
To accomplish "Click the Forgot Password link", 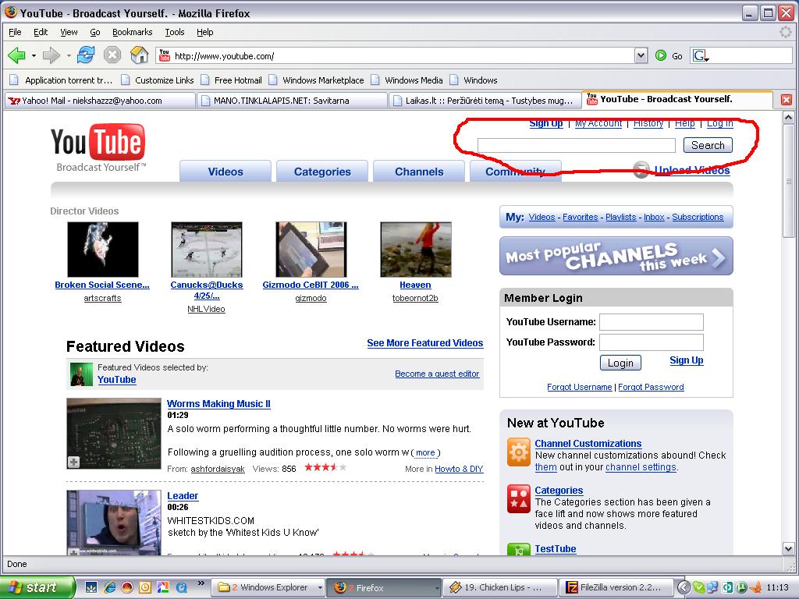I will [x=651, y=387].
